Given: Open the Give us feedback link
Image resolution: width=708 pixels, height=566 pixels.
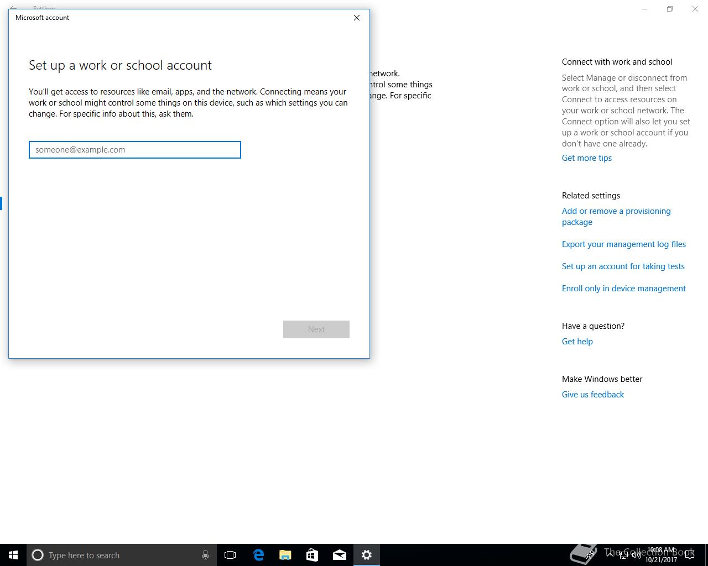Looking at the screenshot, I should [x=593, y=395].
